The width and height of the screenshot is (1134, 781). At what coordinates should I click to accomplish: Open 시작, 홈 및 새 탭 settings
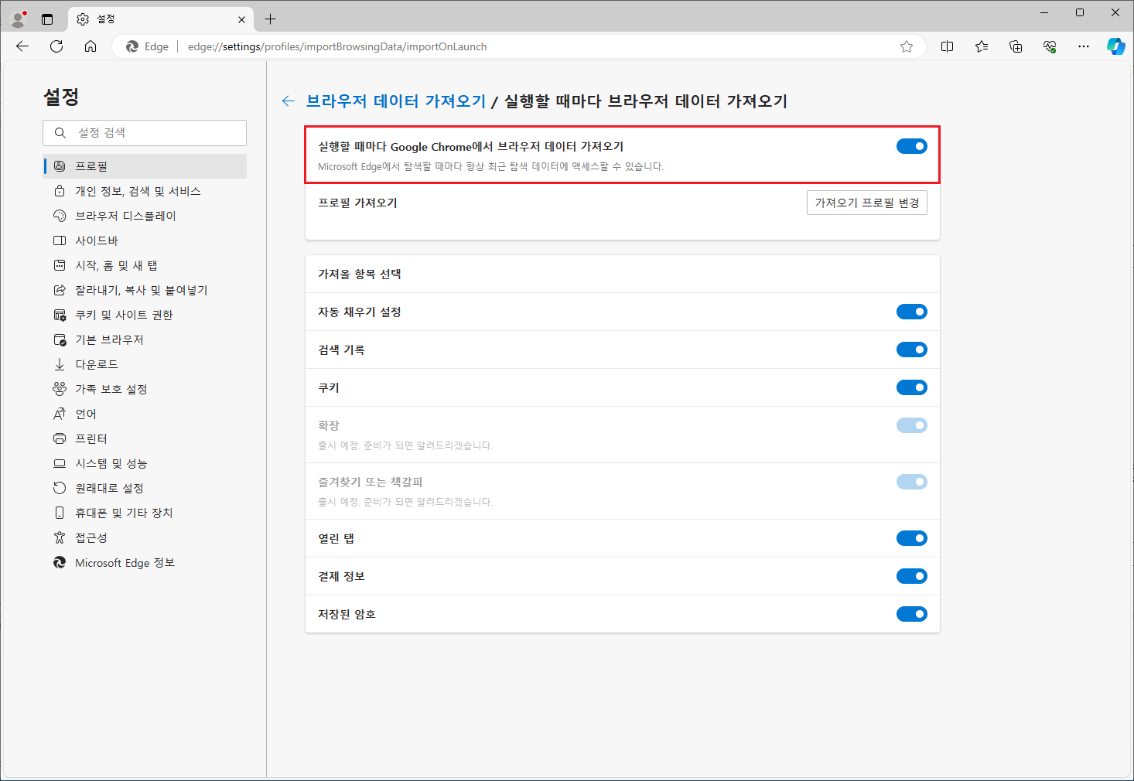tap(145, 265)
